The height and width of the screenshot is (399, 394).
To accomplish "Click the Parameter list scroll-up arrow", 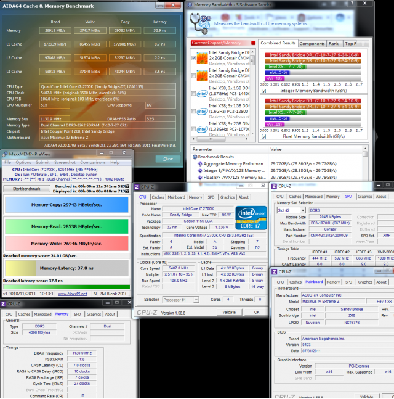I will [x=365, y=149].
